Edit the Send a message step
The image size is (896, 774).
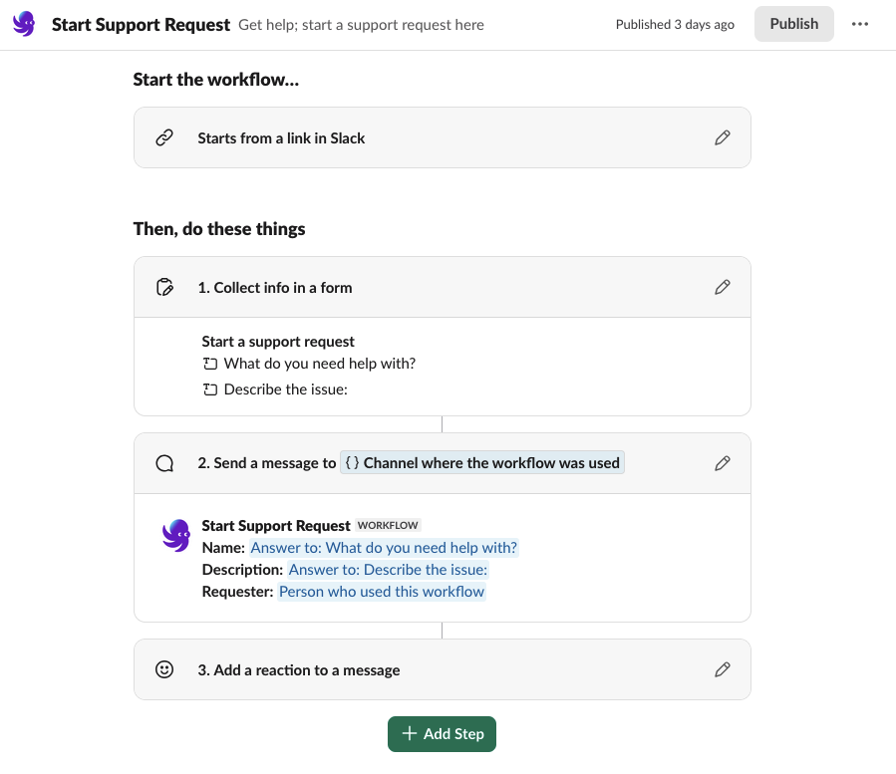coord(723,463)
